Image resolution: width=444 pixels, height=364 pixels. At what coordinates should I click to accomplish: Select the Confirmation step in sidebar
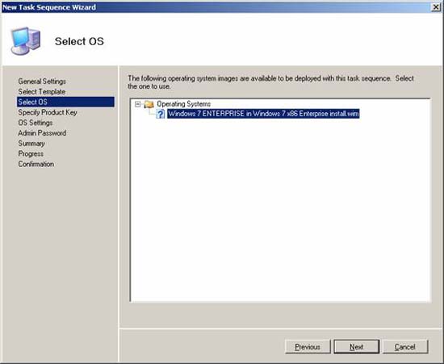click(36, 164)
